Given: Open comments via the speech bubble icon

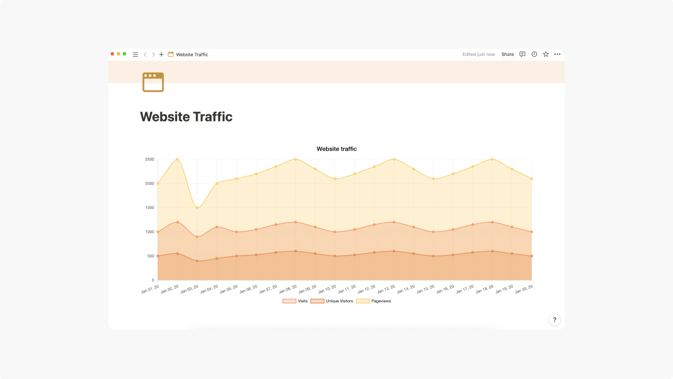Looking at the screenshot, I should coord(522,54).
